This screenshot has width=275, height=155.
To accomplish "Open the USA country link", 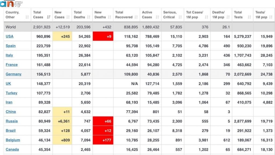I will click(9, 36).
